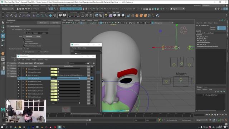Toggle Position checkbox in Tool Settings

[x=24, y=39]
